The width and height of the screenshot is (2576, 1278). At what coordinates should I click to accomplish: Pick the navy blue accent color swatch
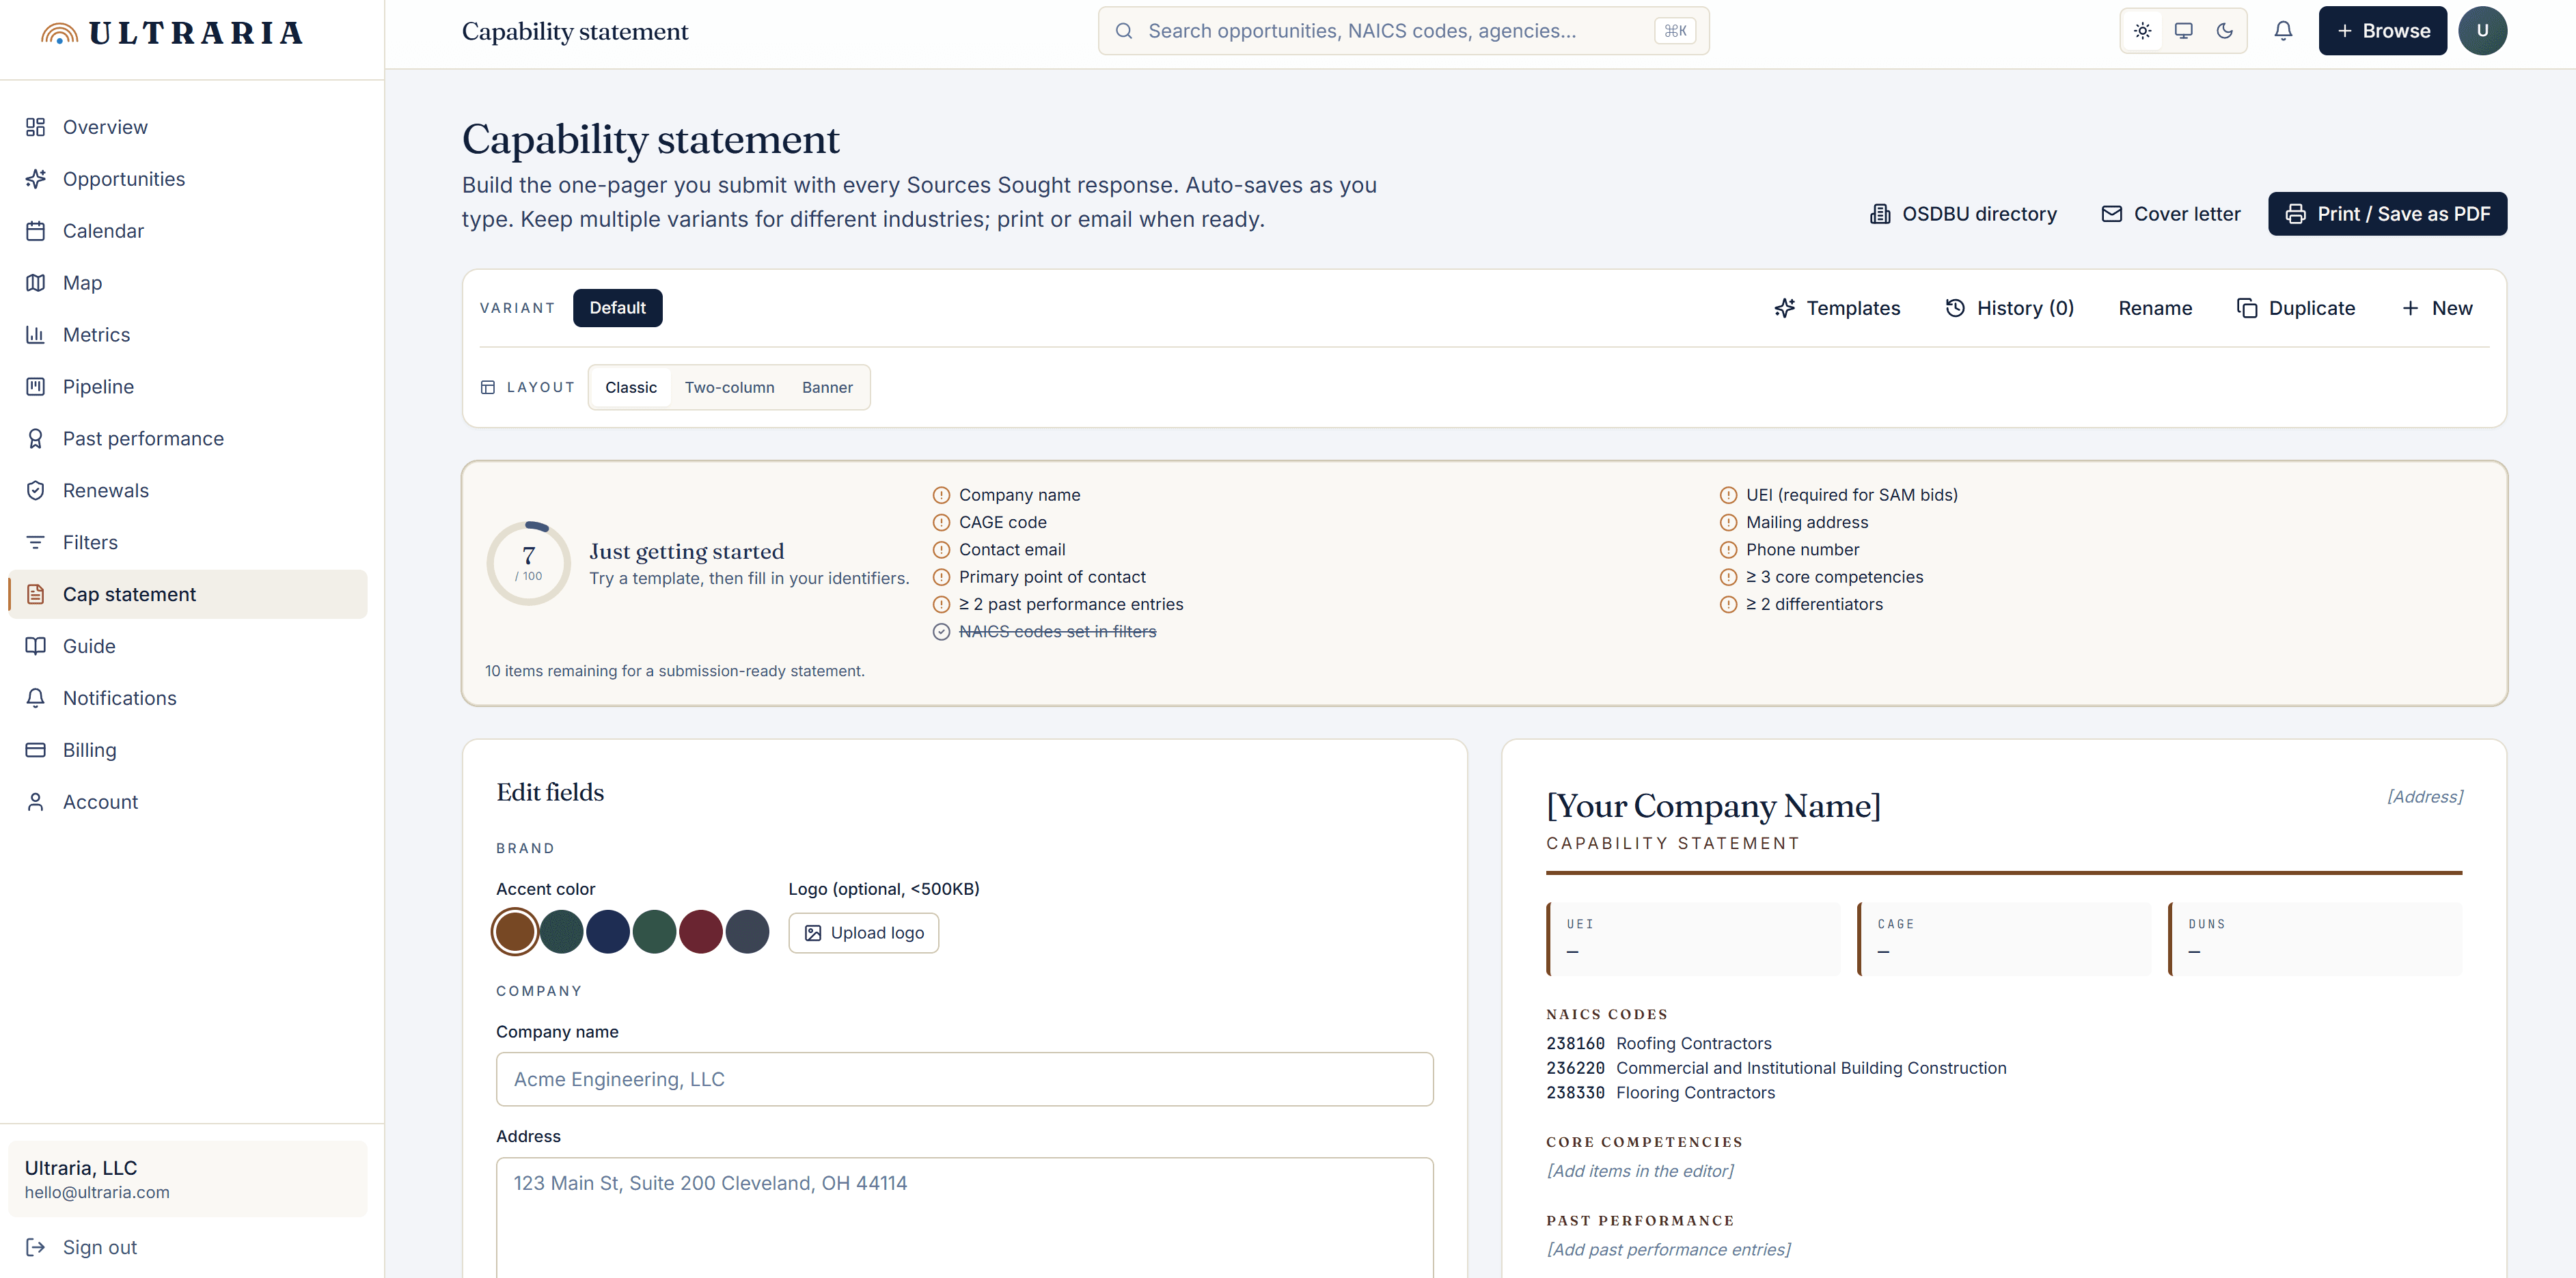(608, 932)
